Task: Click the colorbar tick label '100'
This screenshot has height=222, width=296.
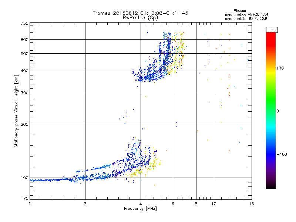Action: coord(280,68)
